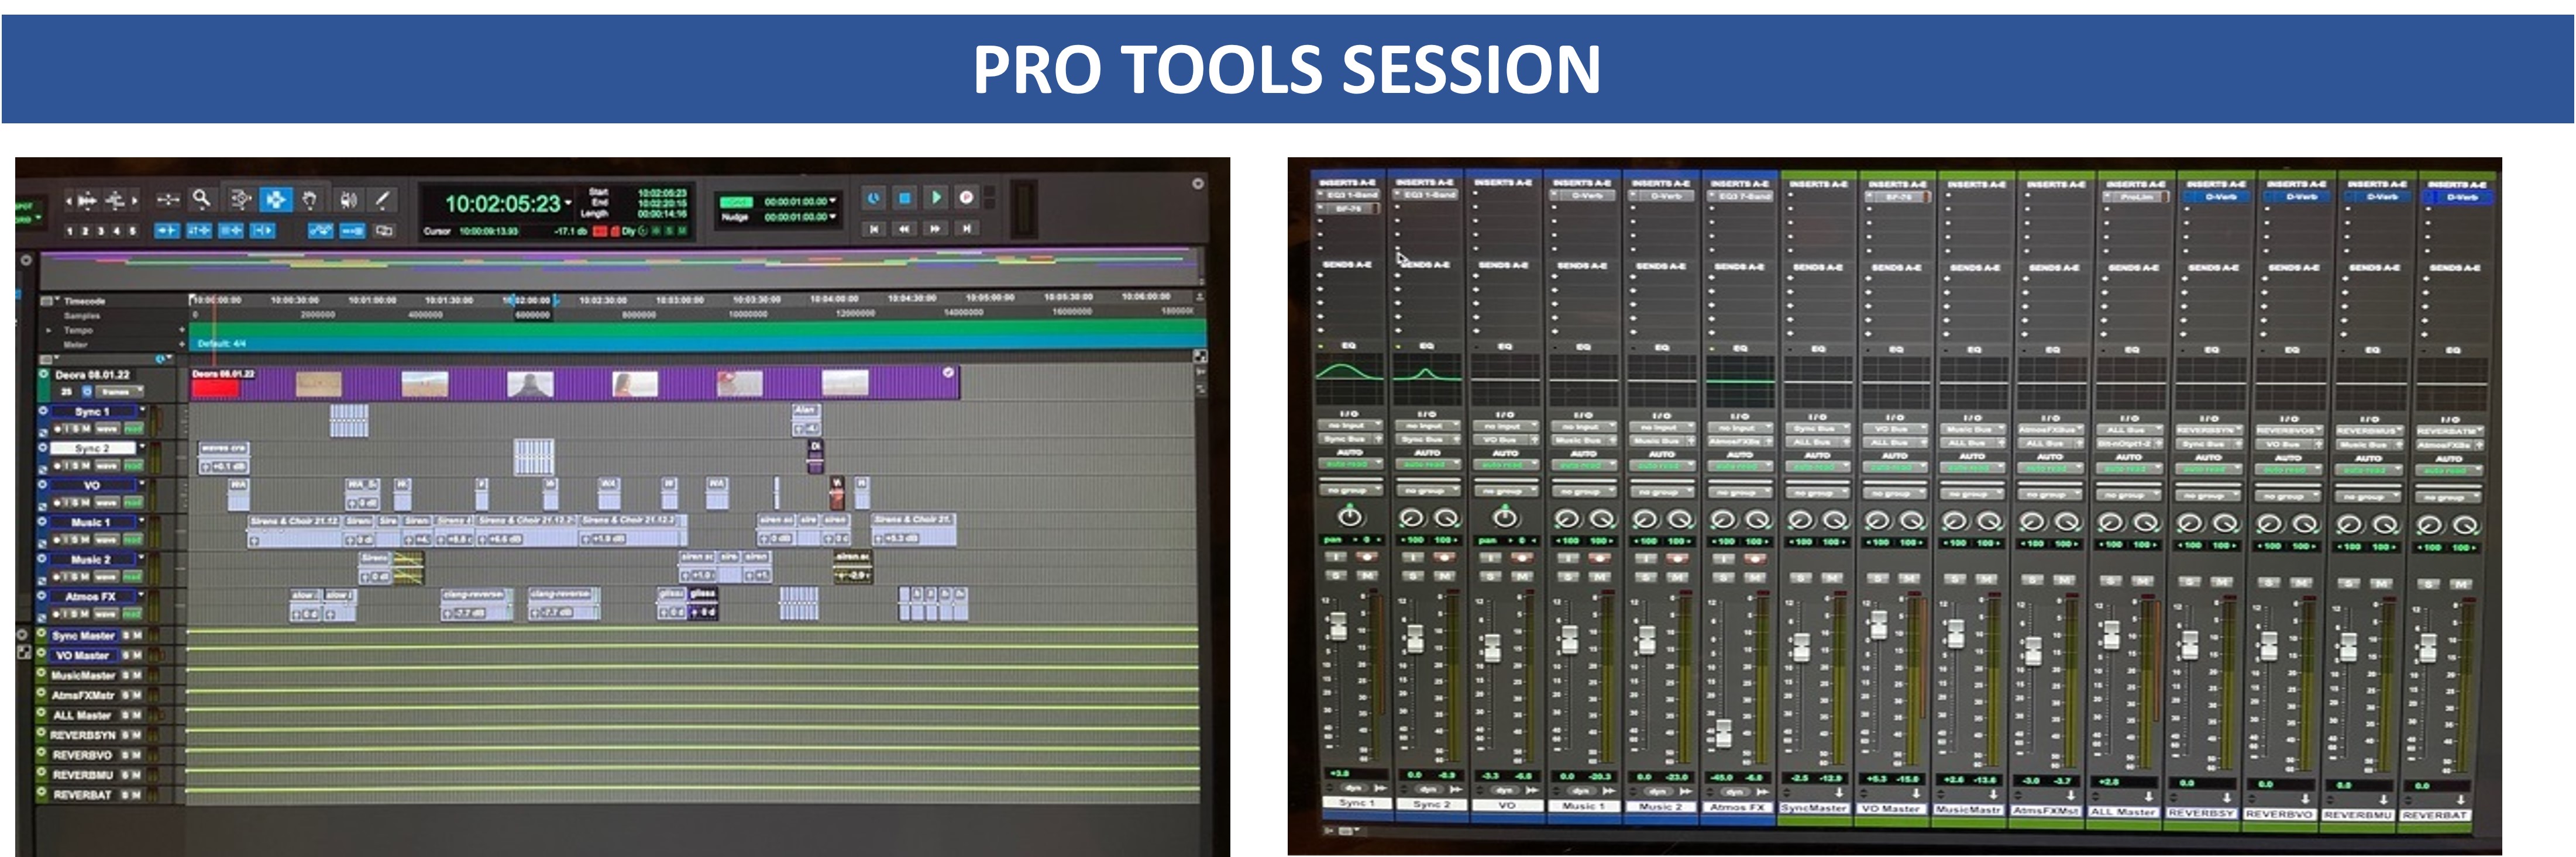Open the Grid value dropdown above Nudge
The height and width of the screenshot is (857, 2576).
coord(833,201)
